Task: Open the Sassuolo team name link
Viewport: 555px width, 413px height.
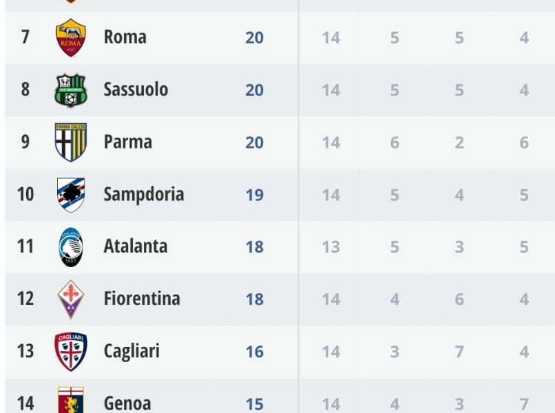Action: click(136, 89)
